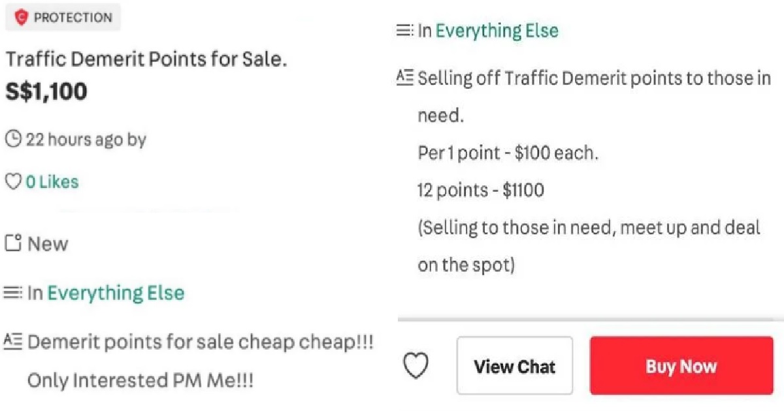Click the red Buy Now button

point(681,366)
